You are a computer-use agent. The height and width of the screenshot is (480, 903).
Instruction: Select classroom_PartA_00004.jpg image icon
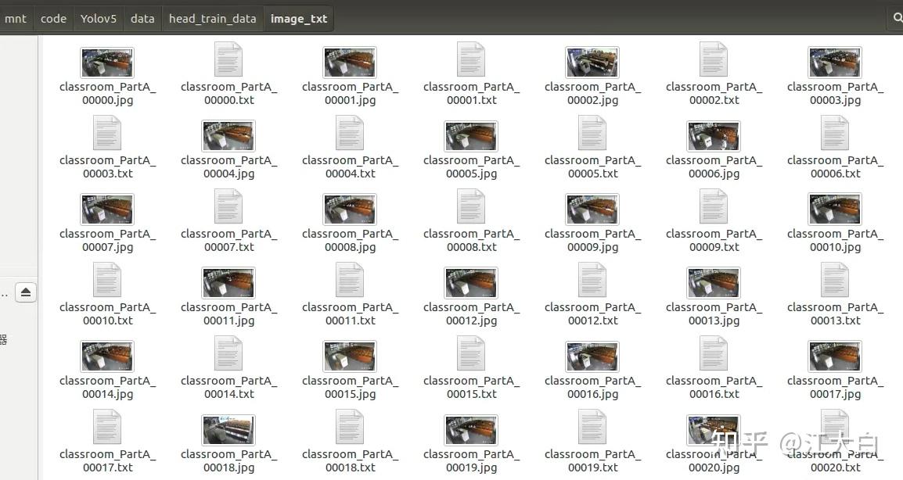coord(228,136)
